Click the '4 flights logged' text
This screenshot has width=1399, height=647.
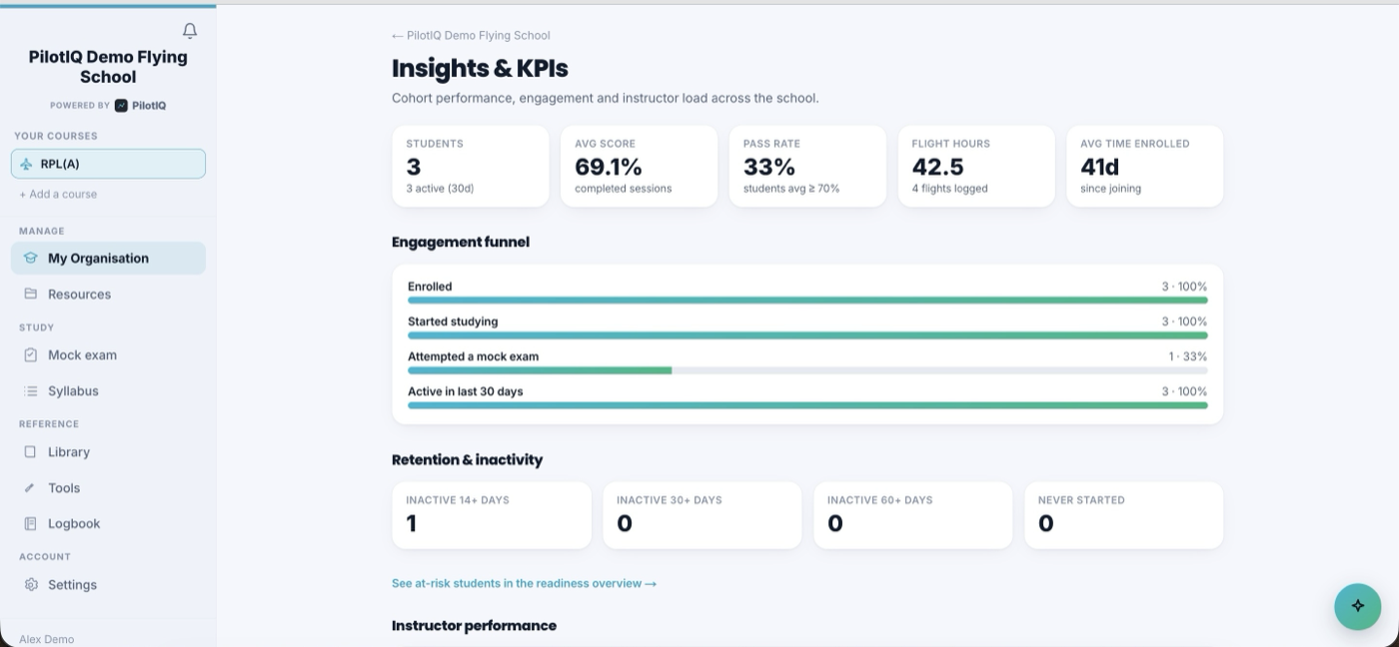pyautogui.click(x=949, y=189)
